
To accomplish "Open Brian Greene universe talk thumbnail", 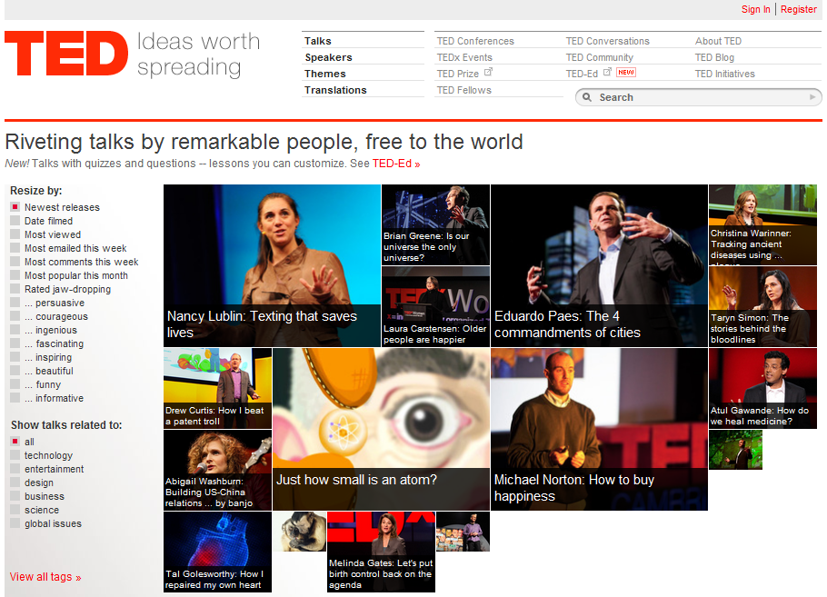I will [x=435, y=224].
